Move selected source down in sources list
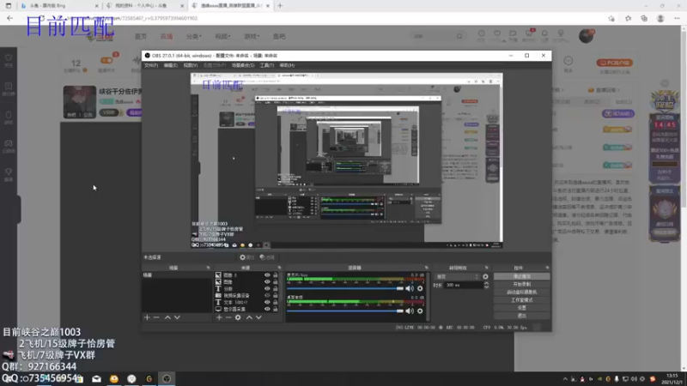This screenshot has width=687, height=386. (258, 317)
